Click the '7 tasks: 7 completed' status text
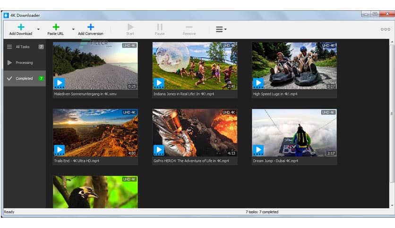This screenshot has height=228, width=395. [x=262, y=212]
